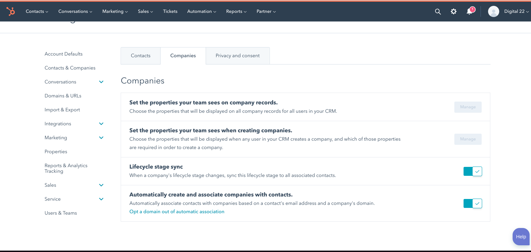Viewport: 531px width, 252px height.
Task: Expand the Conversations sidebar section
Action: (101, 82)
